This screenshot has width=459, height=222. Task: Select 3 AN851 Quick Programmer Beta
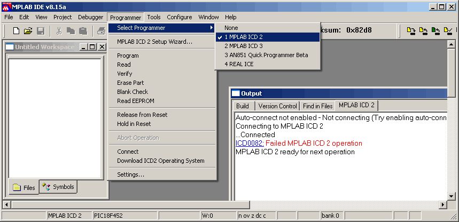point(268,55)
